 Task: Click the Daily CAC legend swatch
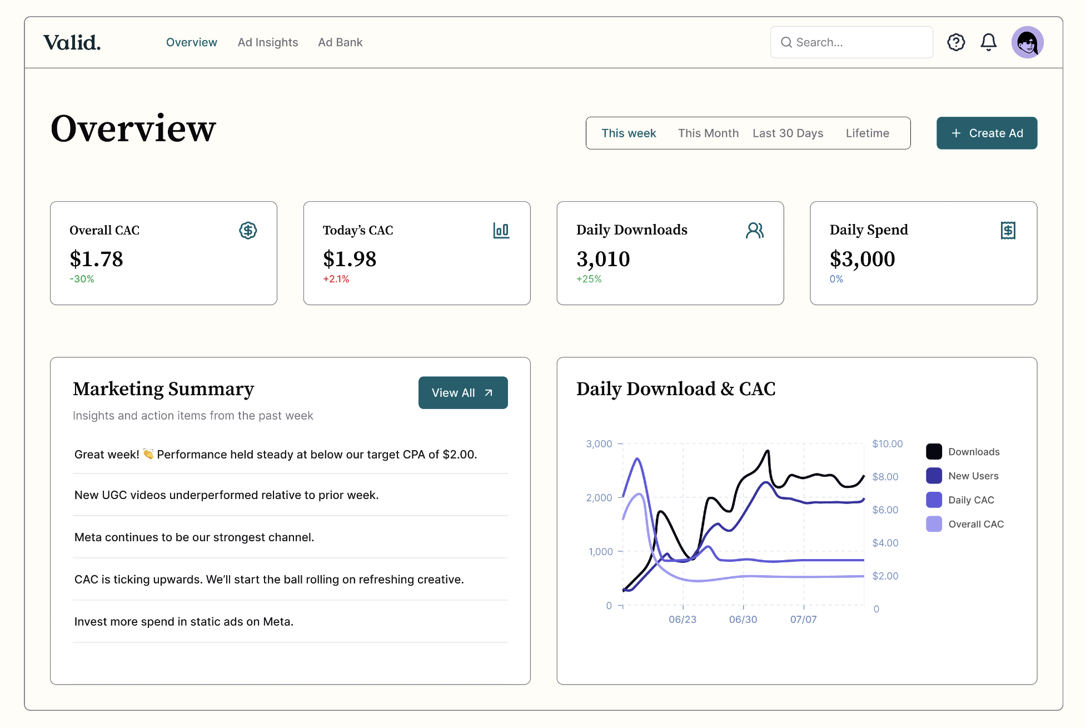coord(934,500)
